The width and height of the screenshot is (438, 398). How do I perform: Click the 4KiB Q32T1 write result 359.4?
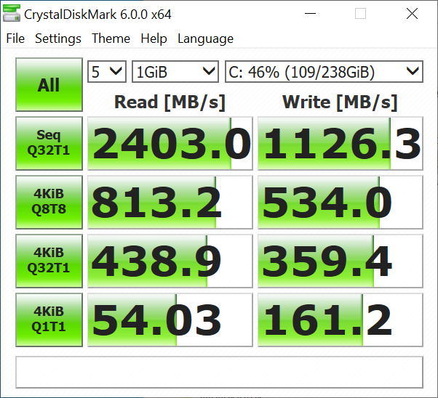pyautogui.click(x=341, y=261)
